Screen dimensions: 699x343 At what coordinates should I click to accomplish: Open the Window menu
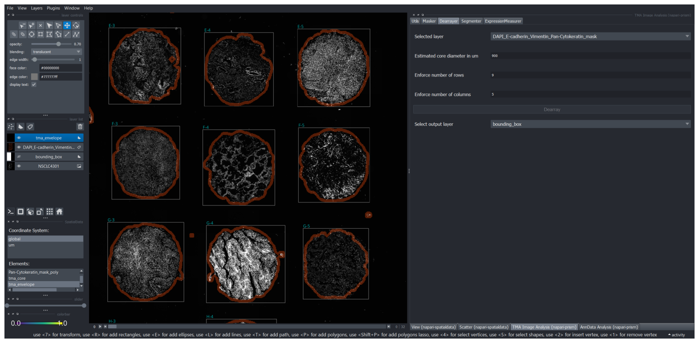(72, 8)
